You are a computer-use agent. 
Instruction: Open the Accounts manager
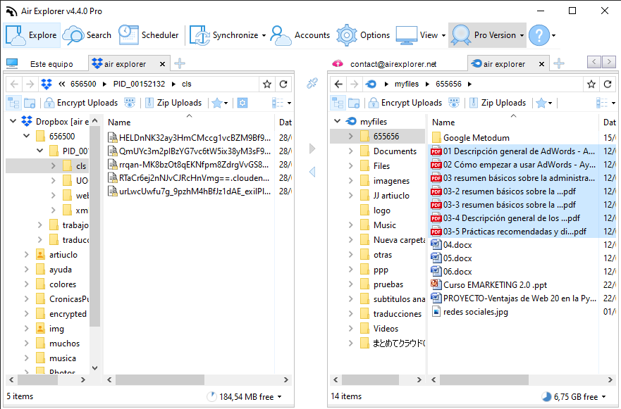pyautogui.click(x=300, y=35)
